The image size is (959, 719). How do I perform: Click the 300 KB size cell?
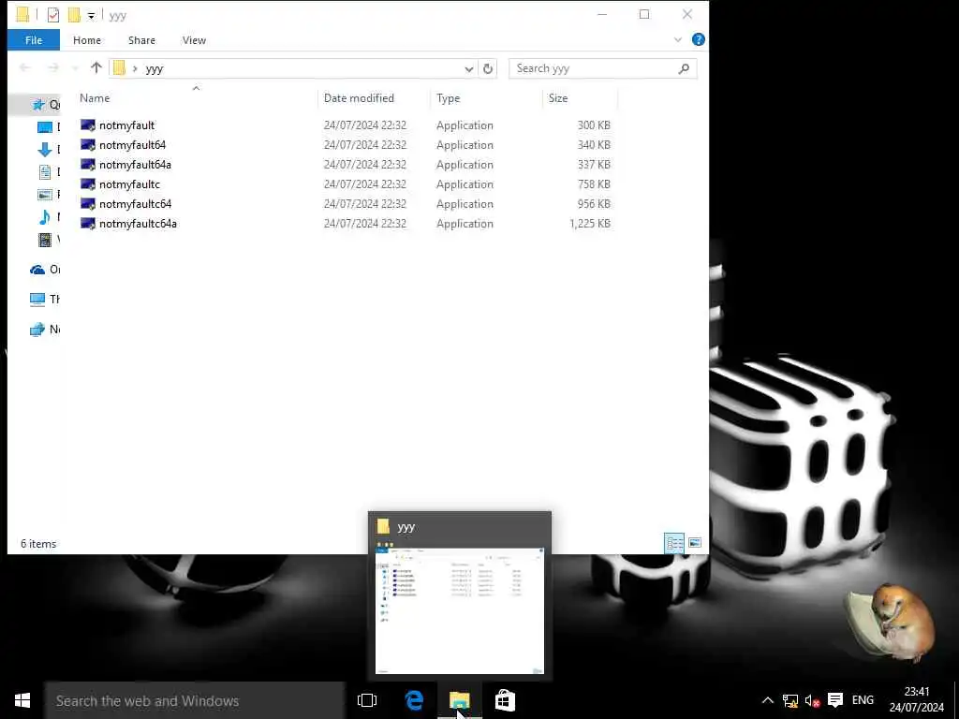coord(594,125)
